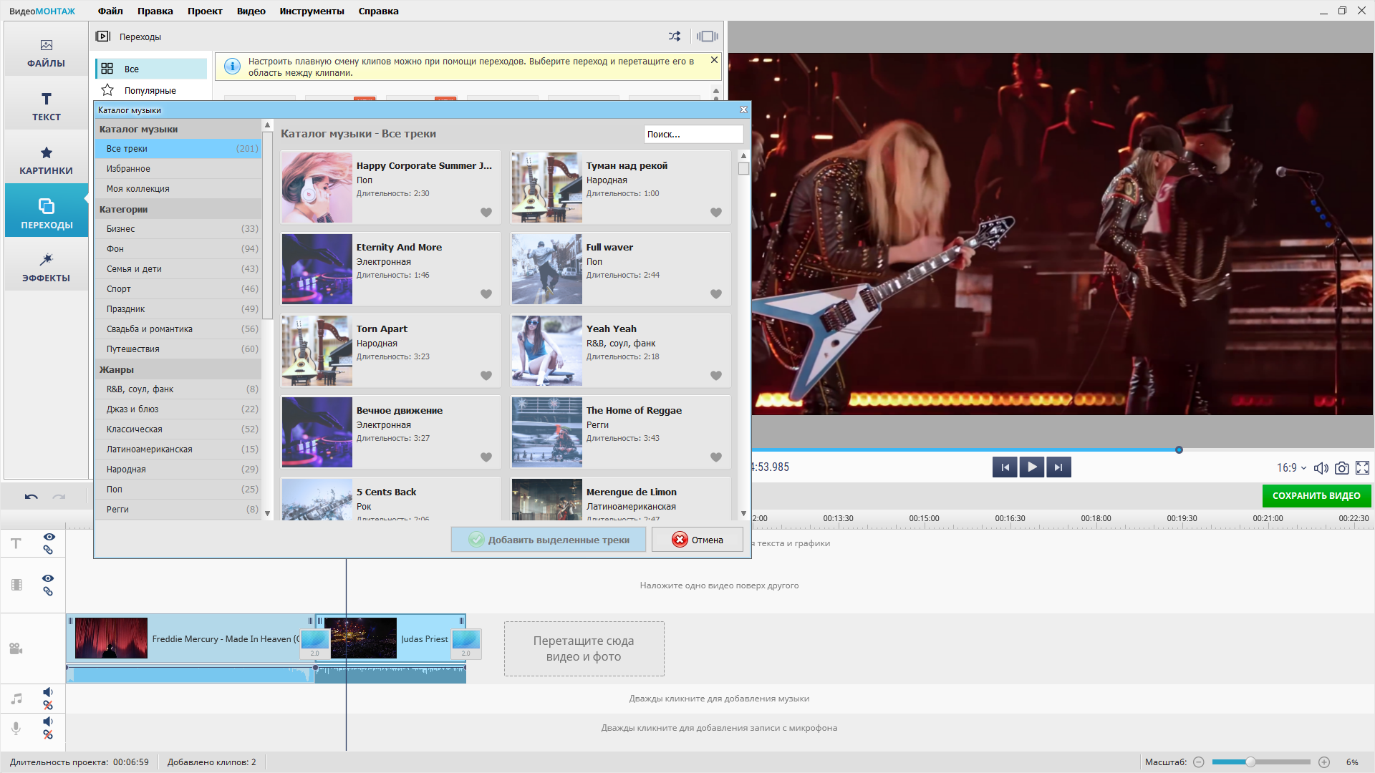
Task: Select the Избранное catalog item
Action: click(x=178, y=169)
